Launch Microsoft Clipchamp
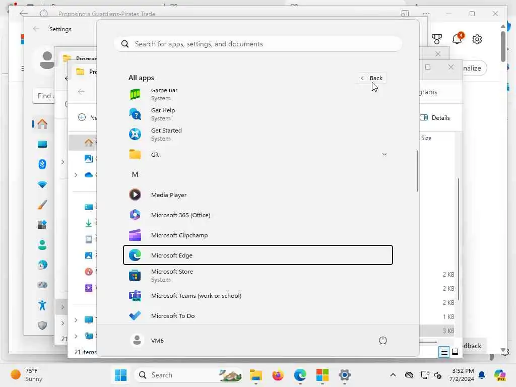516x387 pixels. [x=257, y=235]
